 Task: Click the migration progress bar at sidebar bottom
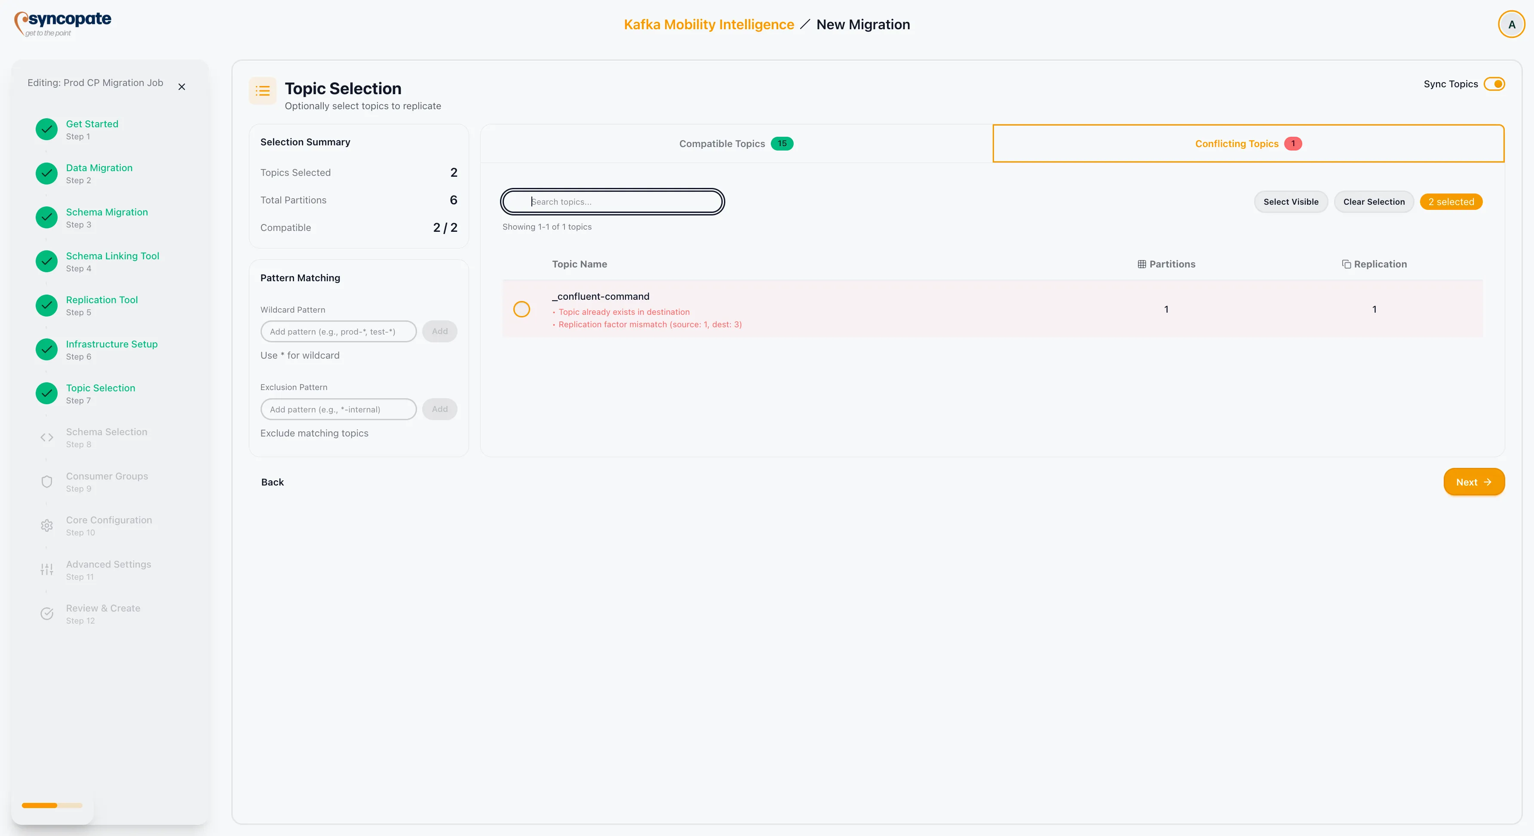pyautogui.click(x=52, y=805)
